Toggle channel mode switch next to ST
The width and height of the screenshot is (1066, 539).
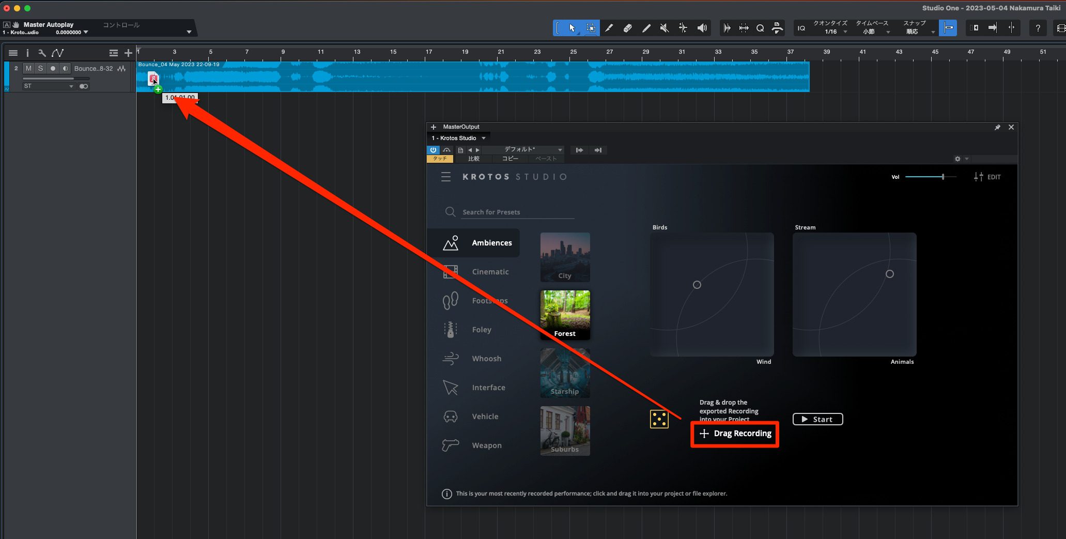click(x=84, y=86)
